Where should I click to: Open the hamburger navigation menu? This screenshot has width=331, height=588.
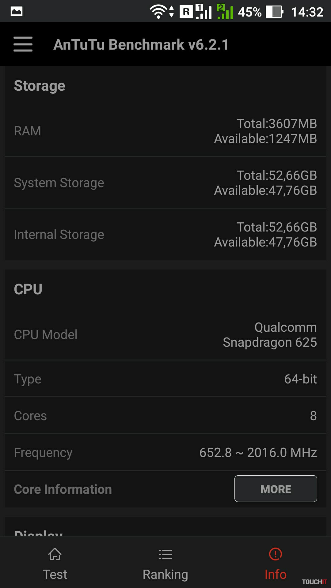(x=23, y=44)
